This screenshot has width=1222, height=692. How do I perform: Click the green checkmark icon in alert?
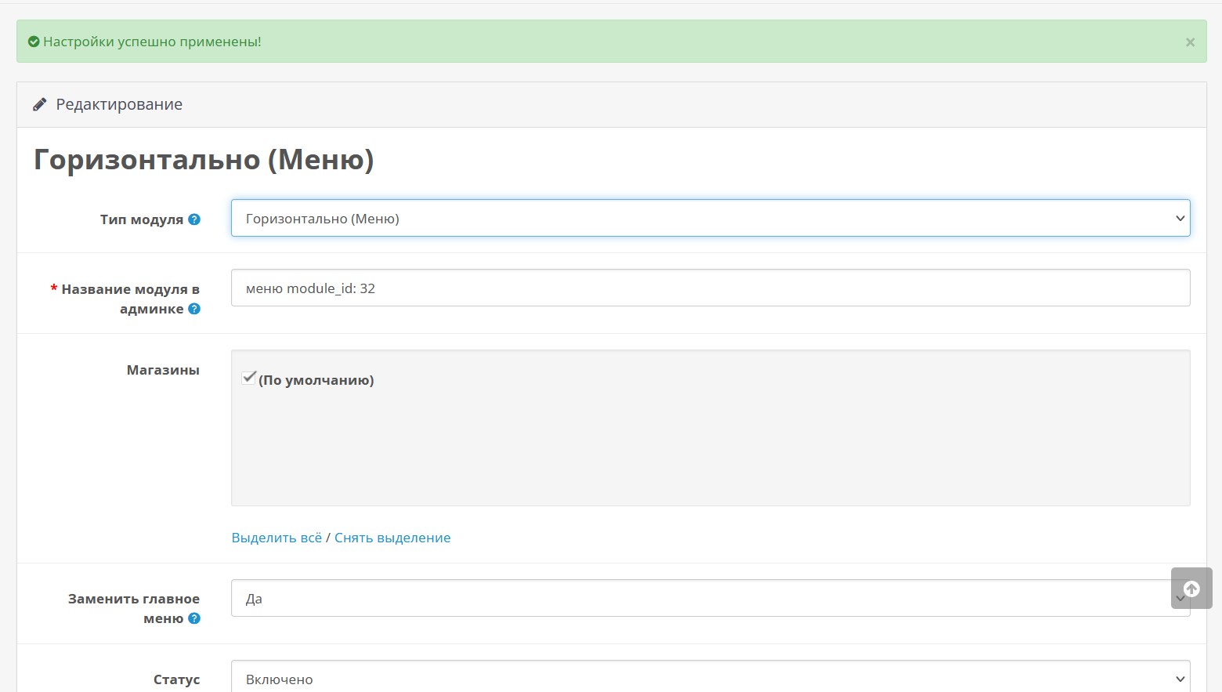34,42
